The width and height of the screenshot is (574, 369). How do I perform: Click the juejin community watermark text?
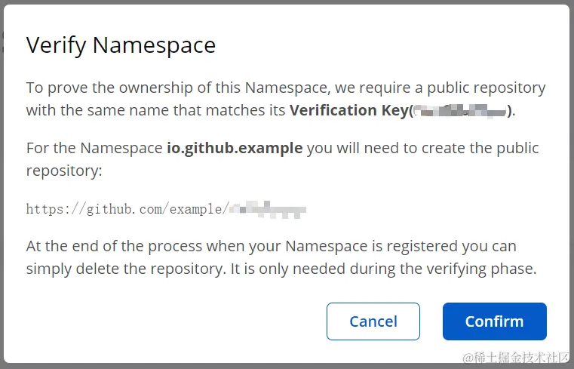pyautogui.click(x=516, y=358)
